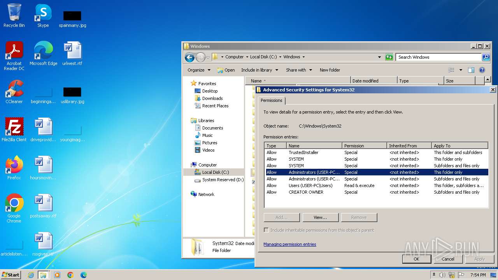The width and height of the screenshot is (498, 280).
Task: Open Managing permission entries link
Action: [x=289, y=244]
